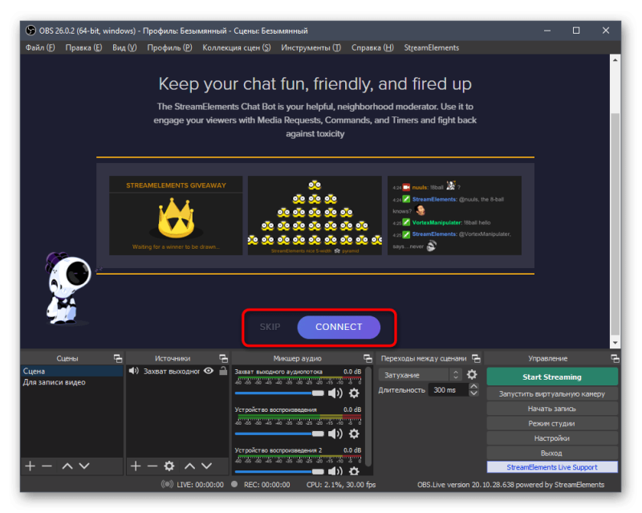Open settings gear for Захват выходного аудиопотока
The image size is (642, 513).
click(x=354, y=393)
